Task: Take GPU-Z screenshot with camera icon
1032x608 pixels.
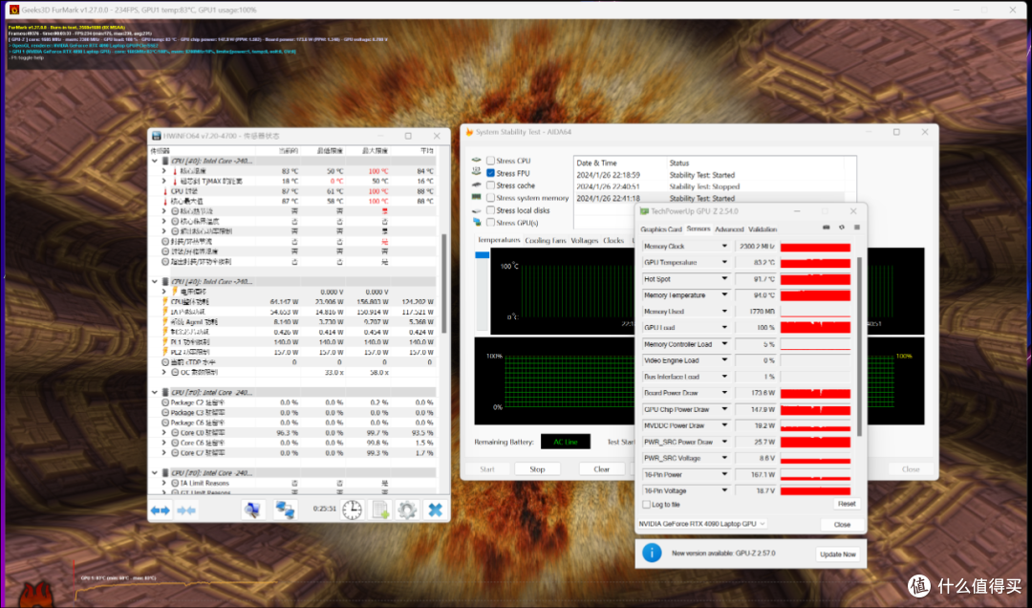Action: 826,228
